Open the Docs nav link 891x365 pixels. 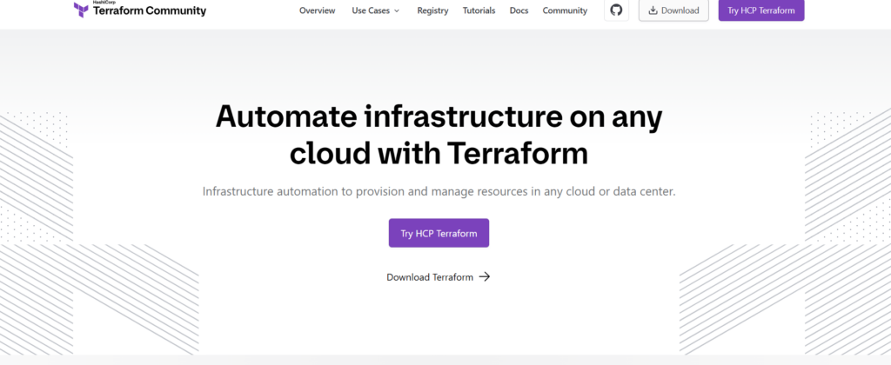pyautogui.click(x=519, y=10)
